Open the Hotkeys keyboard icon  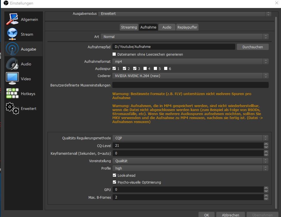click(x=12, y=93)
